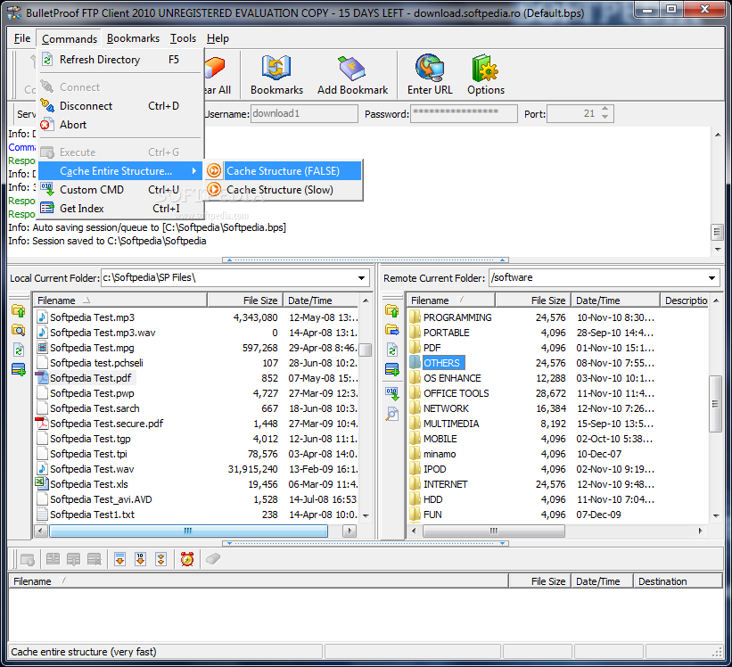Collapse log pane using the dotted splitter bar
Screen dimensions: 732x667
click(x=366, y=260)
